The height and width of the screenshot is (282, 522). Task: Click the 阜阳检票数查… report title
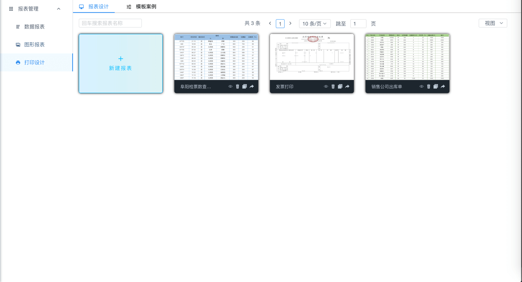(x=196, y=87)
